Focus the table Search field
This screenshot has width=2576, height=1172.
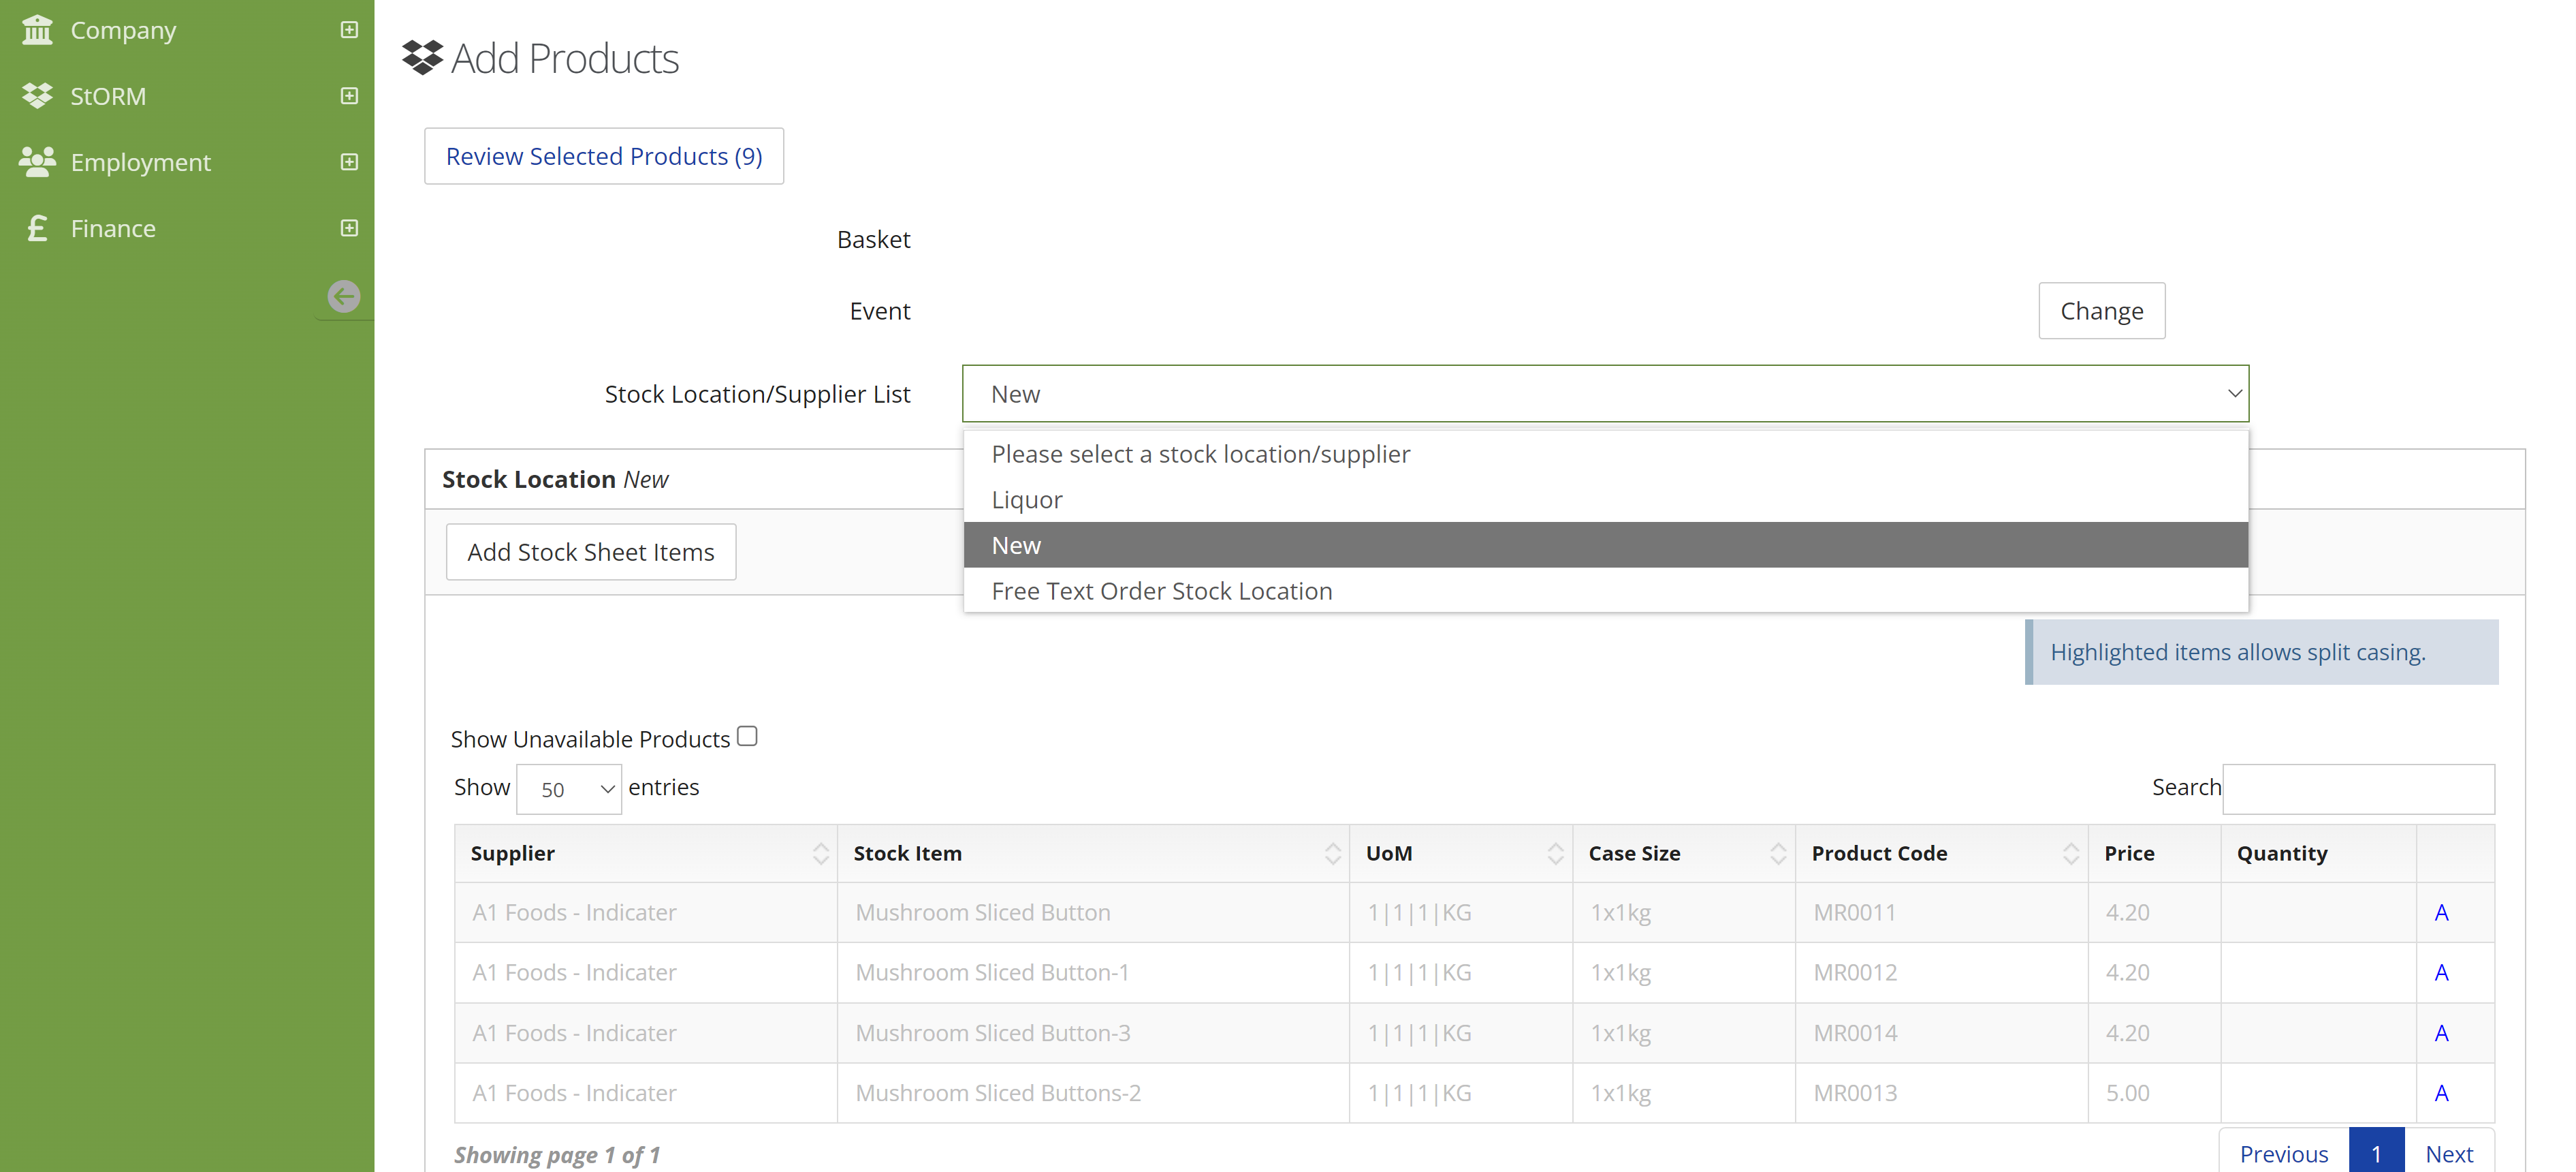coord(2358,788)
